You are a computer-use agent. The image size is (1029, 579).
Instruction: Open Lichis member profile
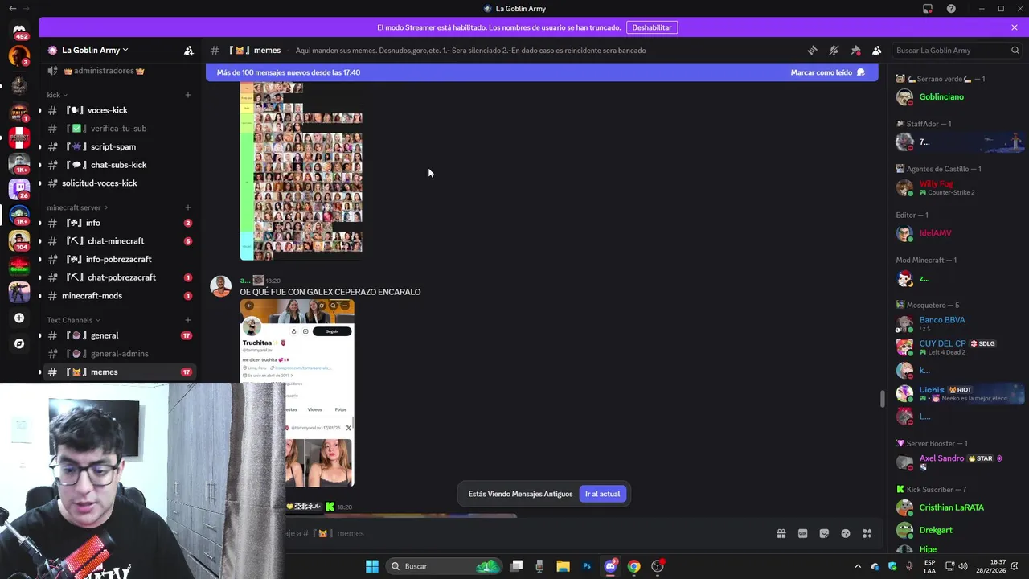[x=957, y=393]
